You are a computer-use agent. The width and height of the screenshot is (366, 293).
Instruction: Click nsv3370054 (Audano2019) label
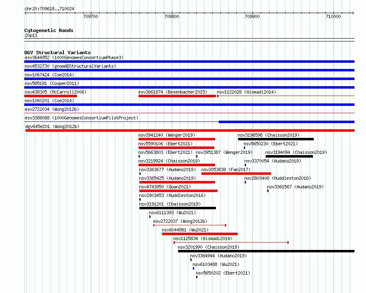[273, 161]
